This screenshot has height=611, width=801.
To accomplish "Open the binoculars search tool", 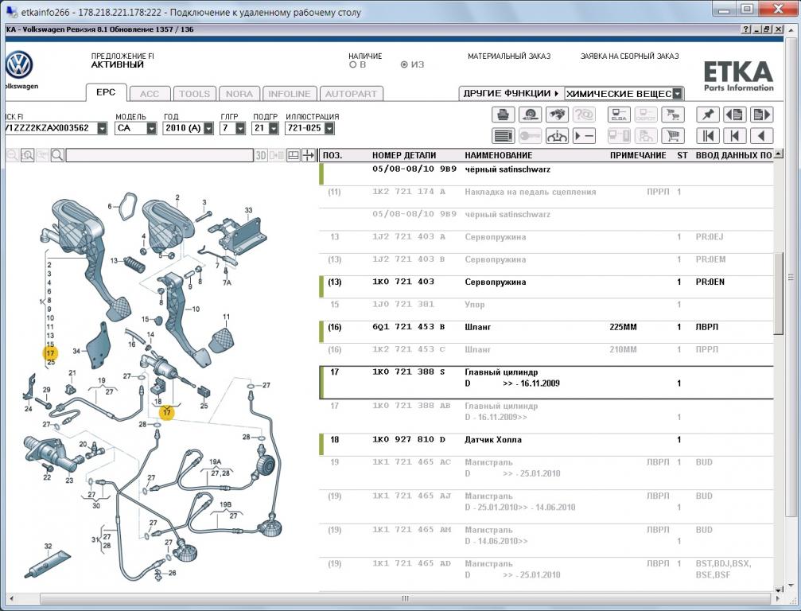I will 557,115.
